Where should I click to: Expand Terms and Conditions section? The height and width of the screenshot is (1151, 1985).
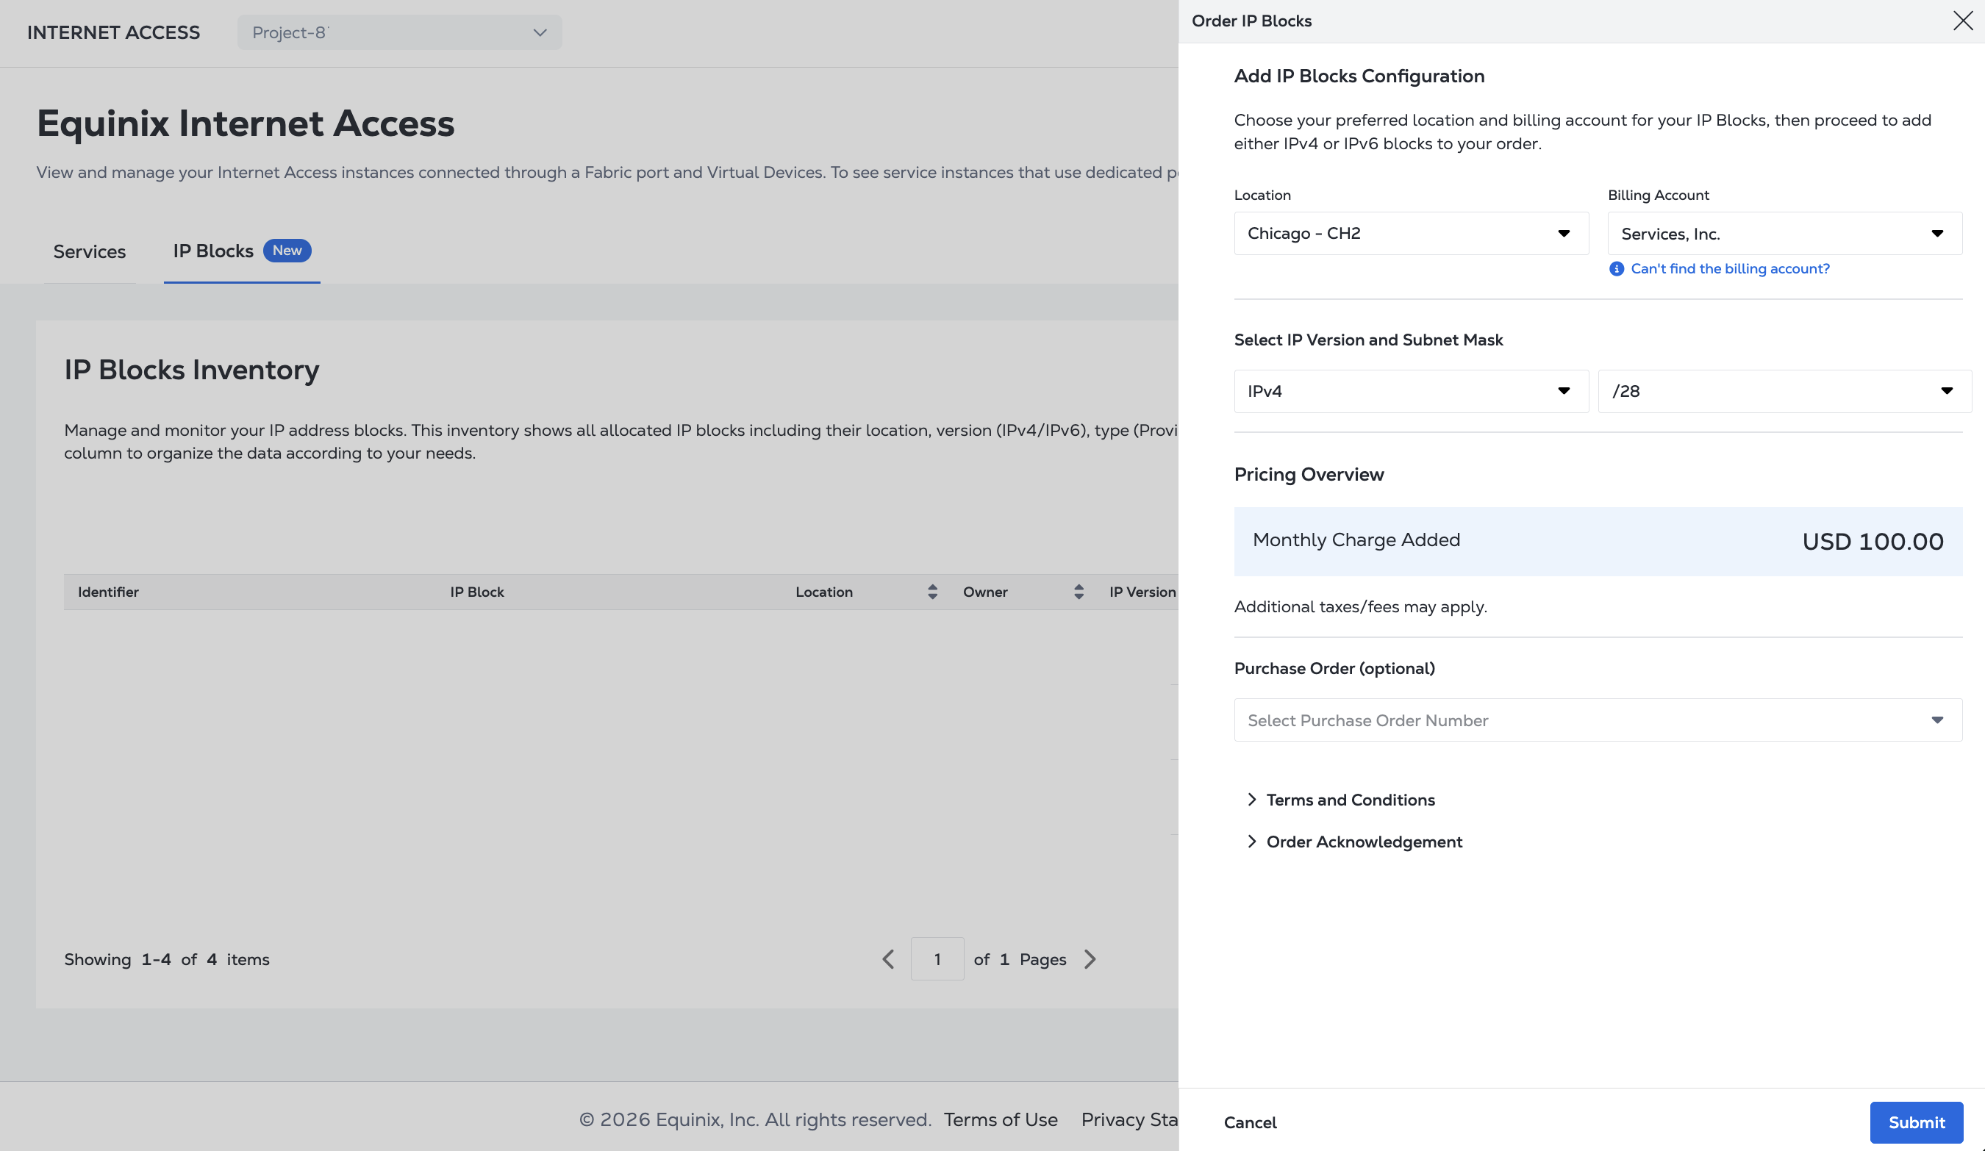(x=1342, y=800)
